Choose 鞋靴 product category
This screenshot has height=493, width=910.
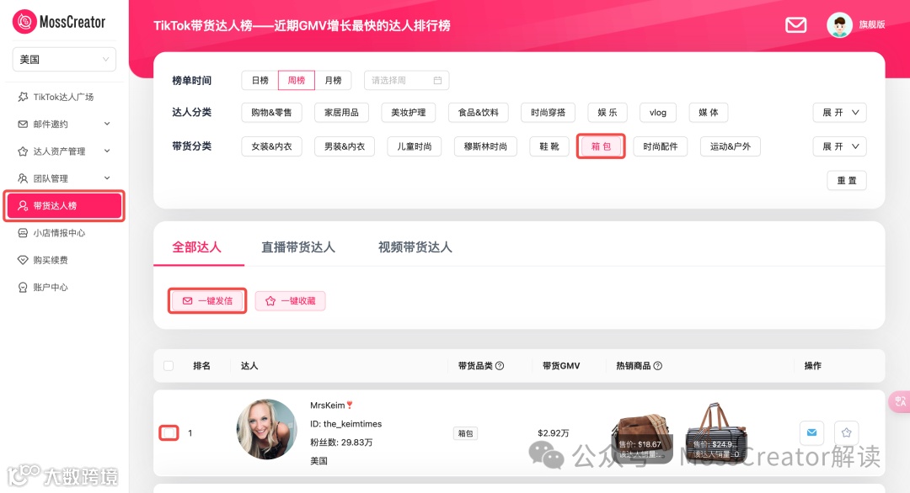[x=549, y=146]
